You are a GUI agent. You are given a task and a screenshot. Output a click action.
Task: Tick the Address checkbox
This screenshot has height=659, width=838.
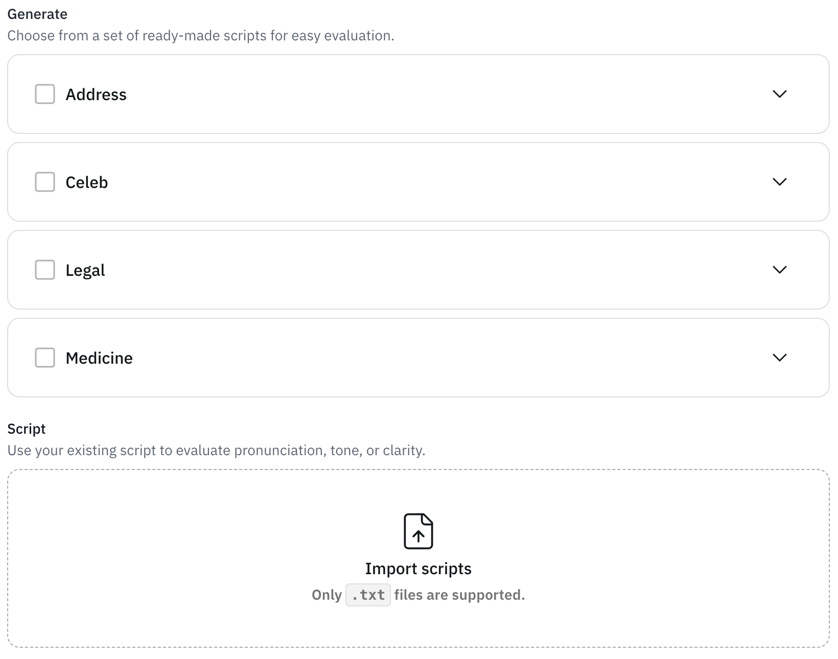point(45,94)
